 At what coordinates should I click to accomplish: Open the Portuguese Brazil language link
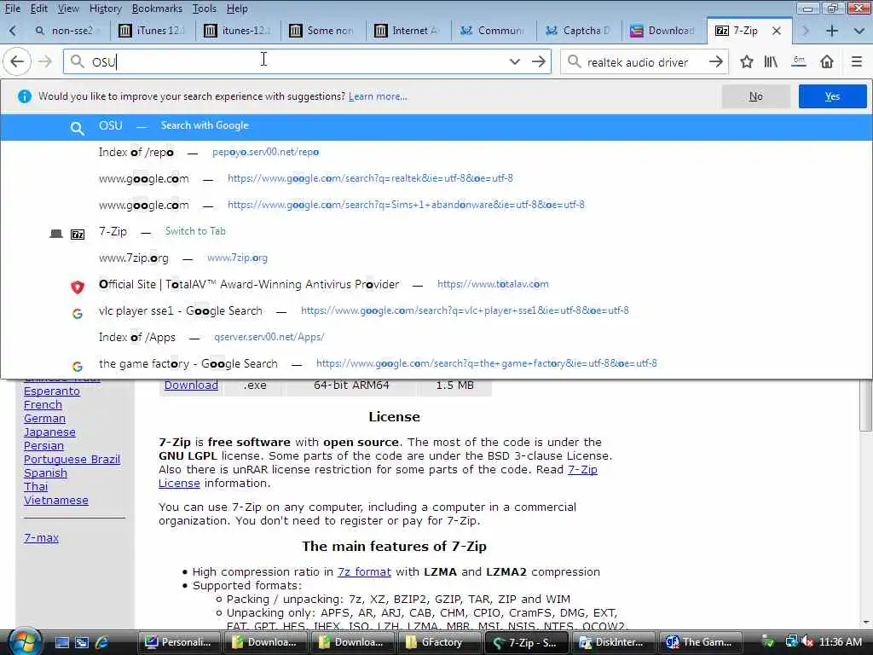coord(72,460)
